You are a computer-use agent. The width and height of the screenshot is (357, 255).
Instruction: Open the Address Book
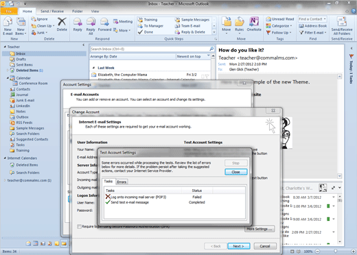(x=313, y=26)
